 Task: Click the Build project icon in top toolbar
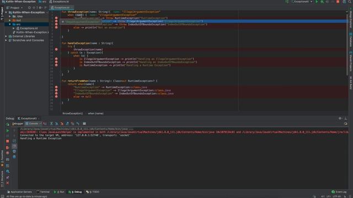tap(287, 2)
